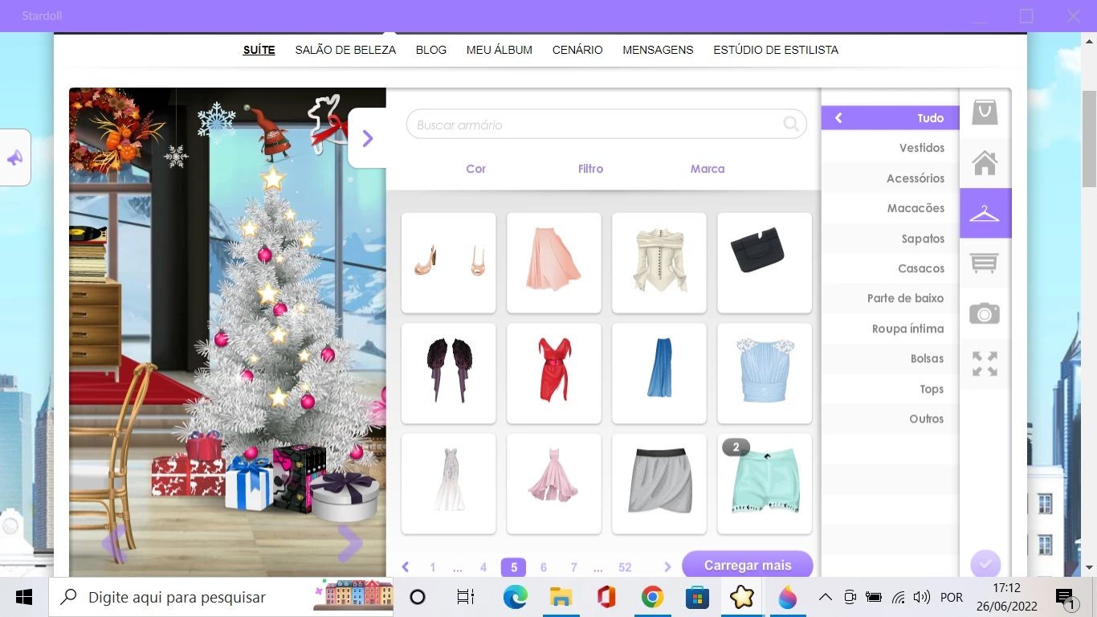
Task: Select the Macacões category
Action: tap(891, 208)
